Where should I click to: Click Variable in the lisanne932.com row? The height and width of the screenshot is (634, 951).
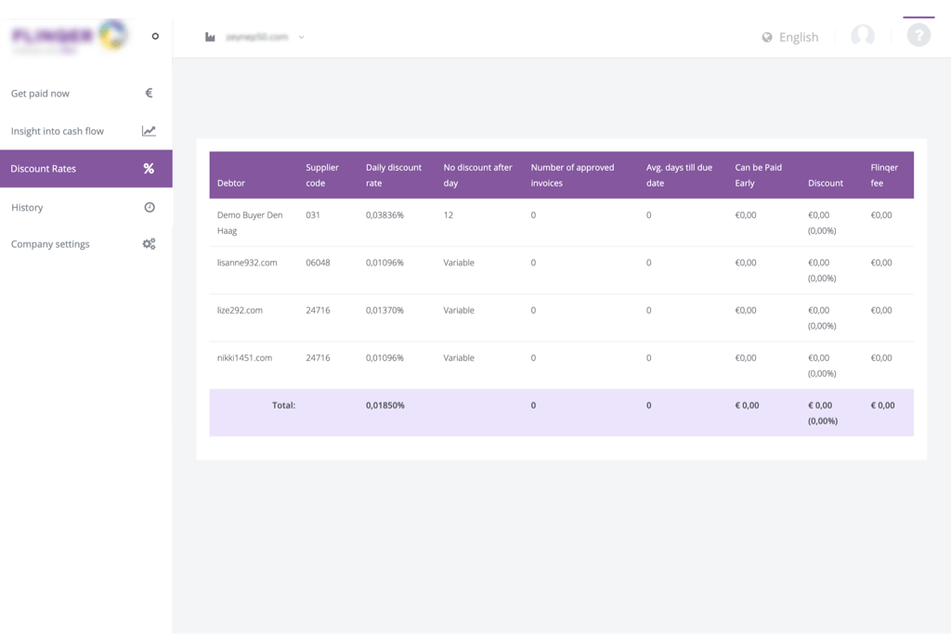(x=459, y=263)
